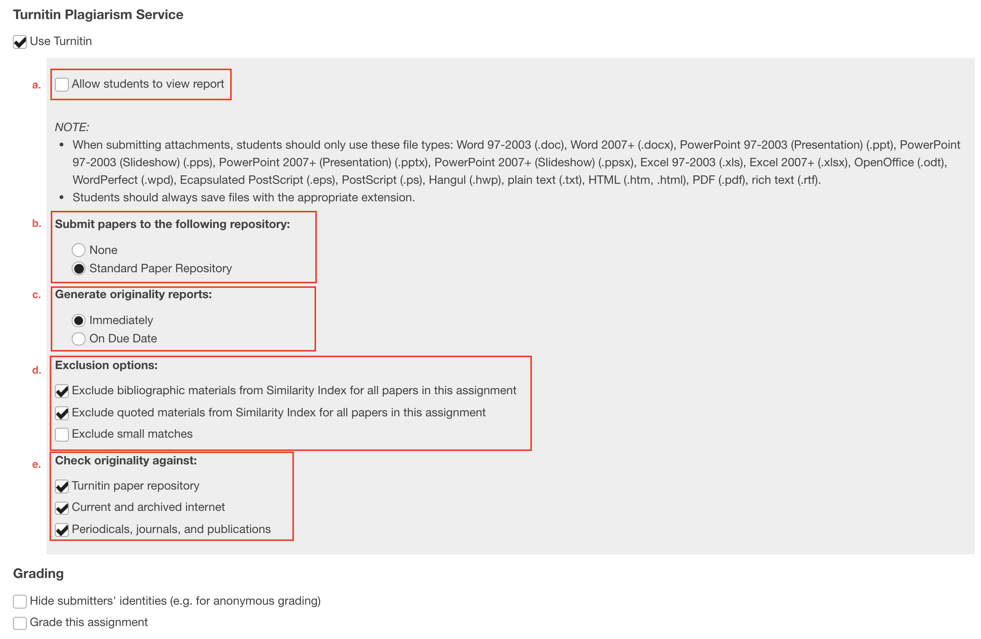The image size is (981, 639).
Task: Select On Due Date originality report option
Action: click(79, 337)
